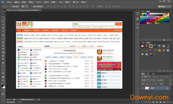Pick the red swatch in top row

pos(141,14)
